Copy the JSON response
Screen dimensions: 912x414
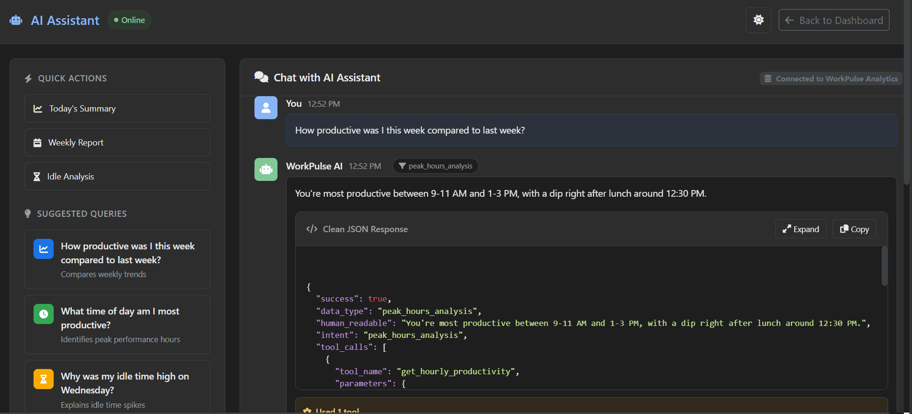click(x=854, y=229)
